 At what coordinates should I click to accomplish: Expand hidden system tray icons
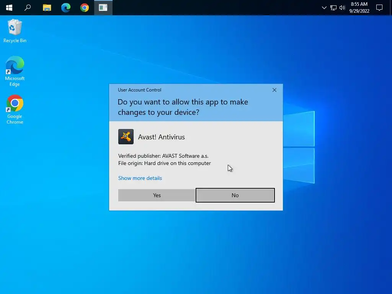tap(324, 8)
